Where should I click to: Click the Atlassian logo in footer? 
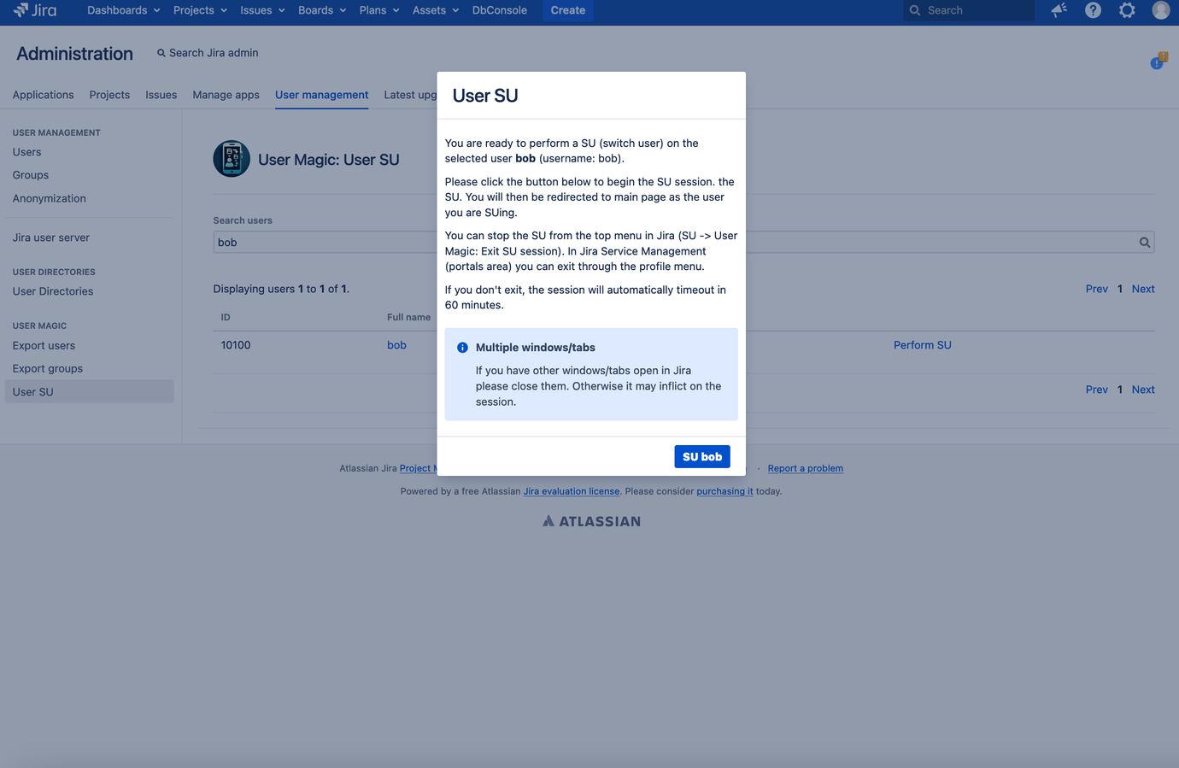tap(591, 521)
